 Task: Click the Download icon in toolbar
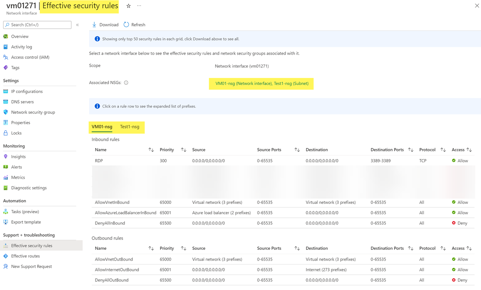94,25
